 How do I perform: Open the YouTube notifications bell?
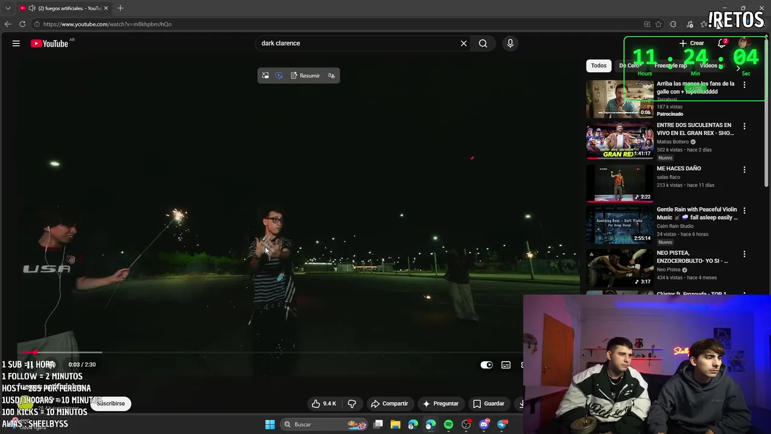[722, 43]
